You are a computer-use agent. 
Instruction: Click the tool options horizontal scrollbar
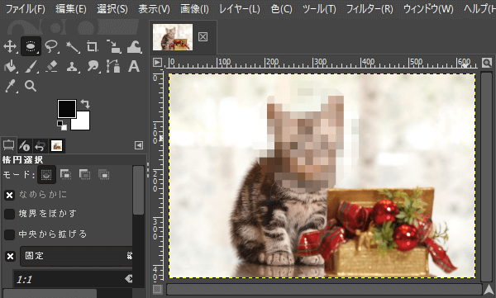click(x=50, y=293)
